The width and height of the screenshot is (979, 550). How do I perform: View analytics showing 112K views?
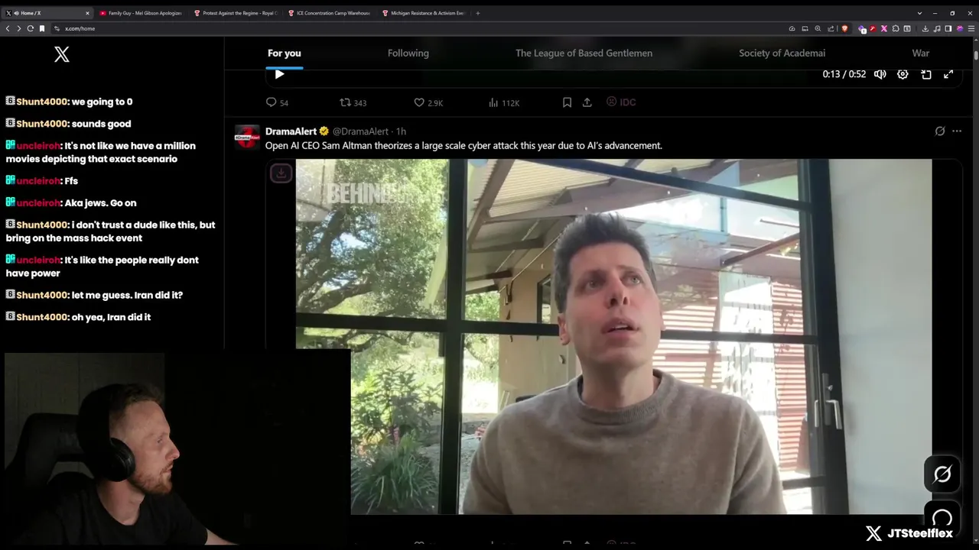tap(504, 102)
